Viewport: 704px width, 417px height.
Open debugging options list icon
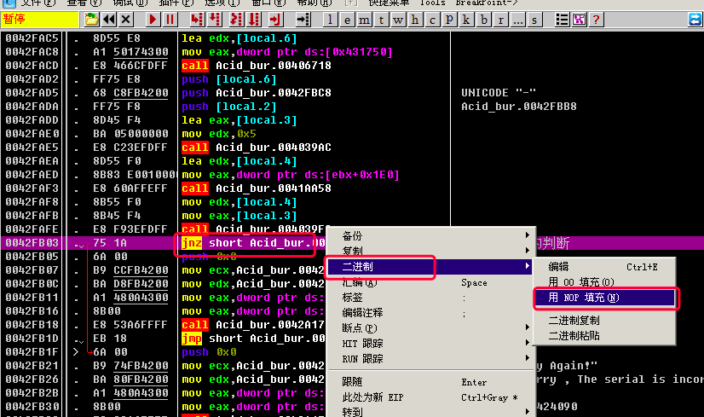coord(563,20)
